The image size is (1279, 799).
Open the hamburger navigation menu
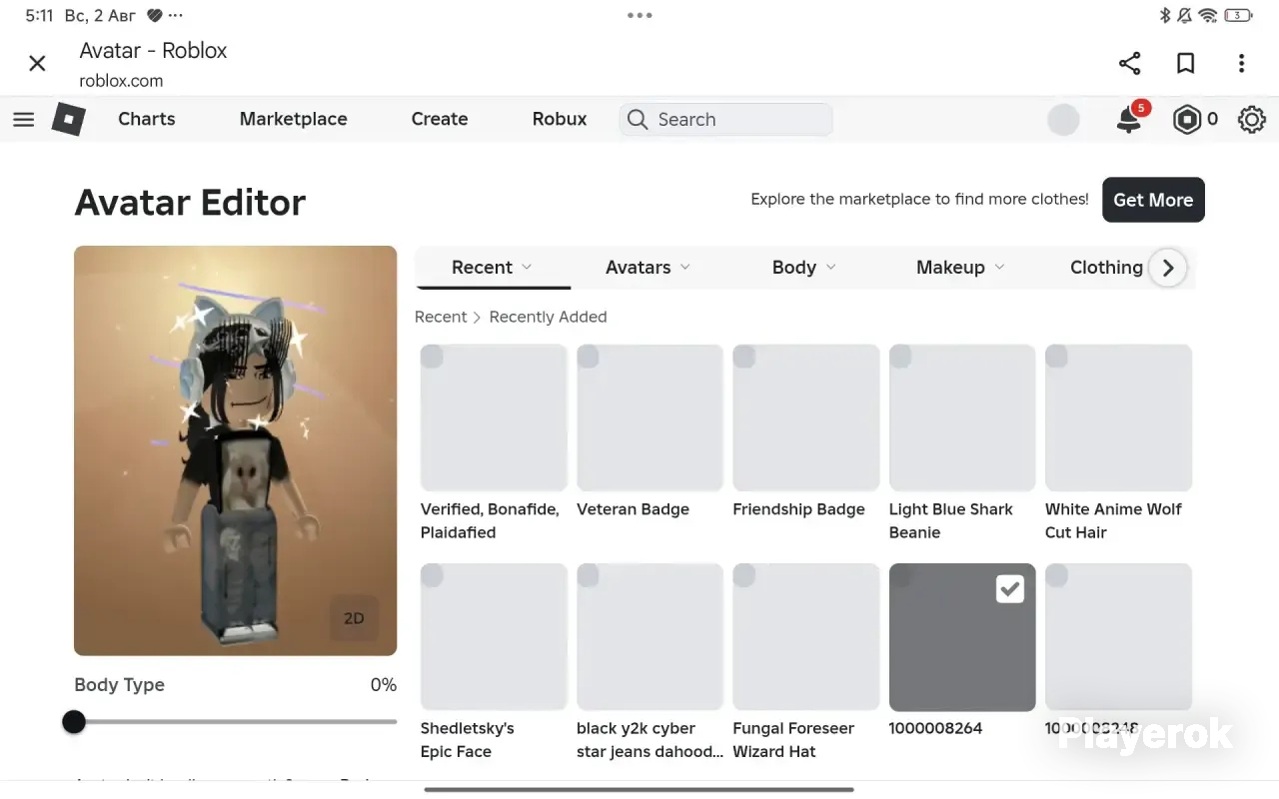click(24, 120)
